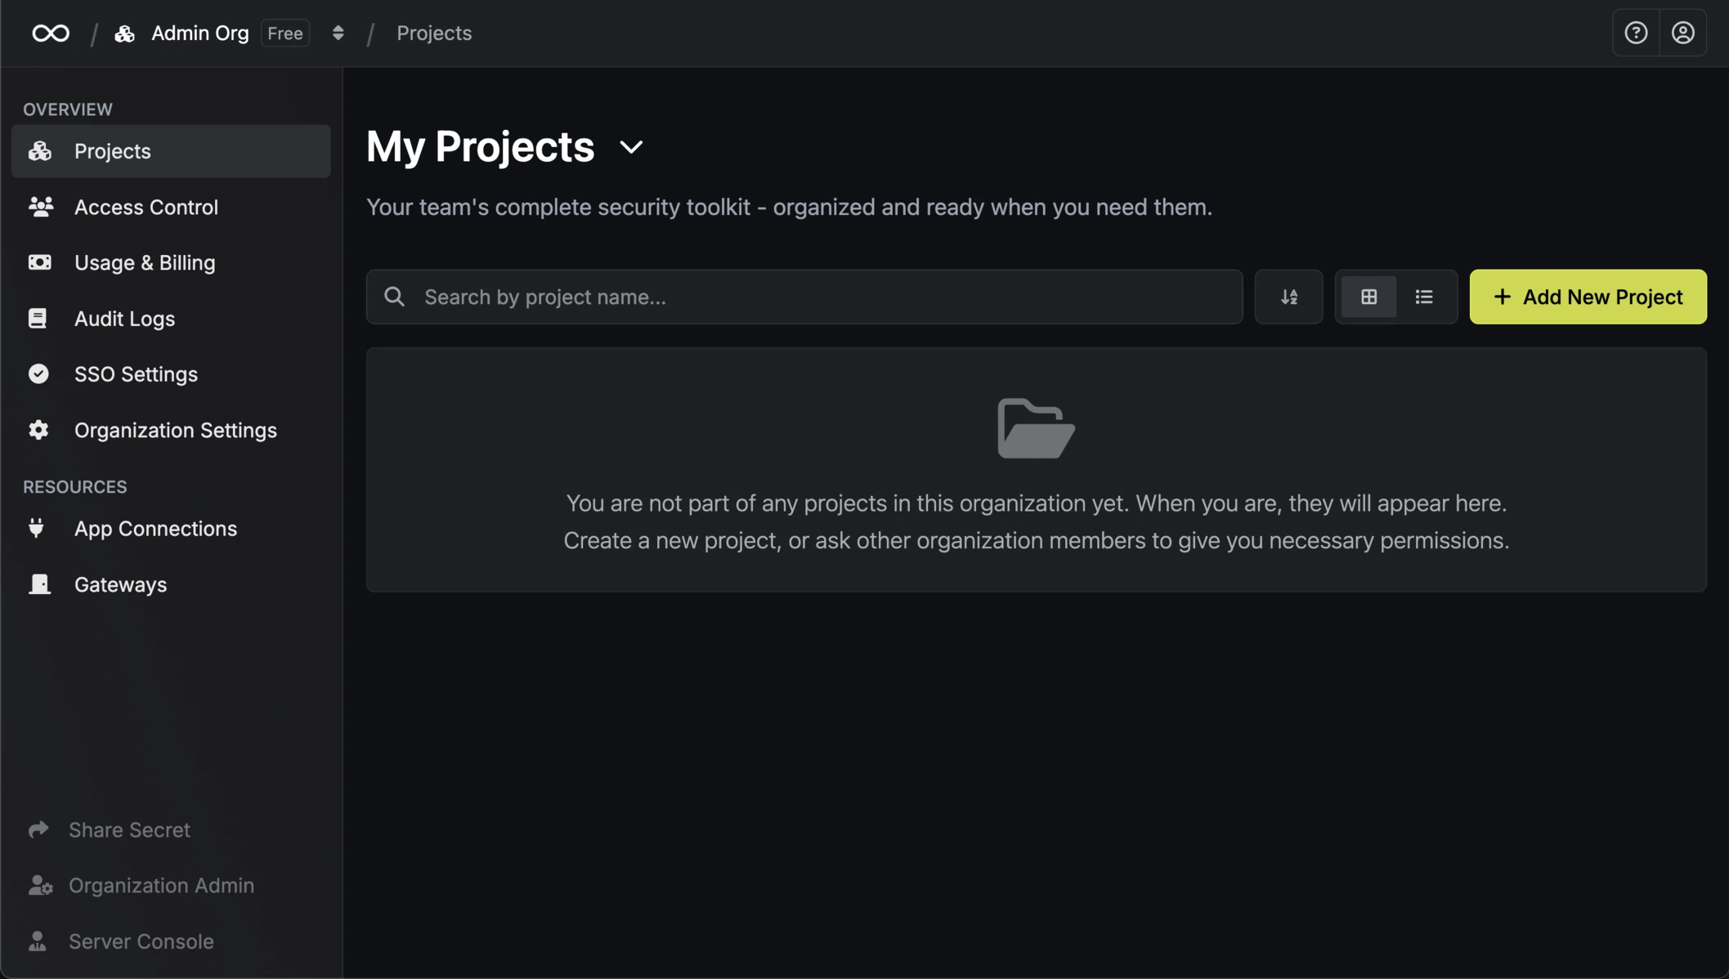Screen dimensions: 1729x979
Task: Click the Gateways door icon
Action: tap(39, 584)
